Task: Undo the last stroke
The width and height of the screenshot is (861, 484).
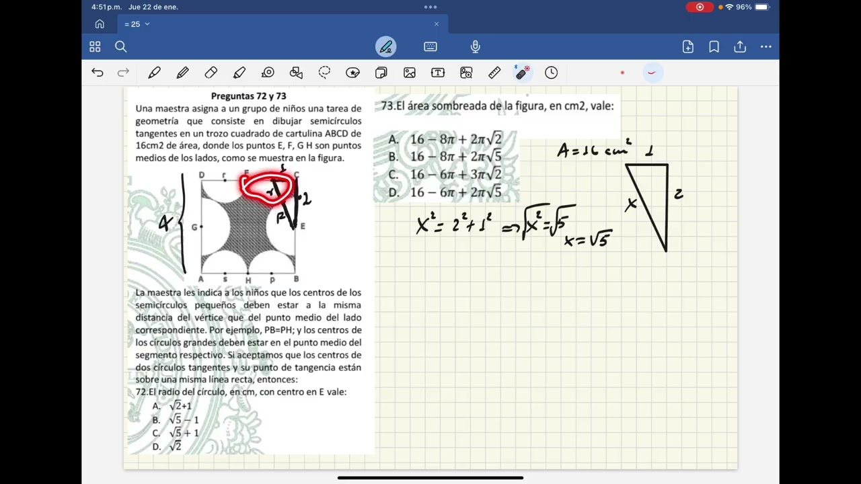Action: click(x=98, y=73)
